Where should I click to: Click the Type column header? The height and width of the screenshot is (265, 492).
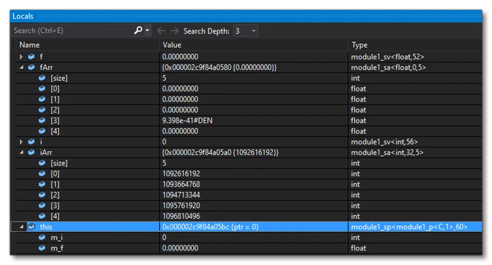click(x=360, y=45)
